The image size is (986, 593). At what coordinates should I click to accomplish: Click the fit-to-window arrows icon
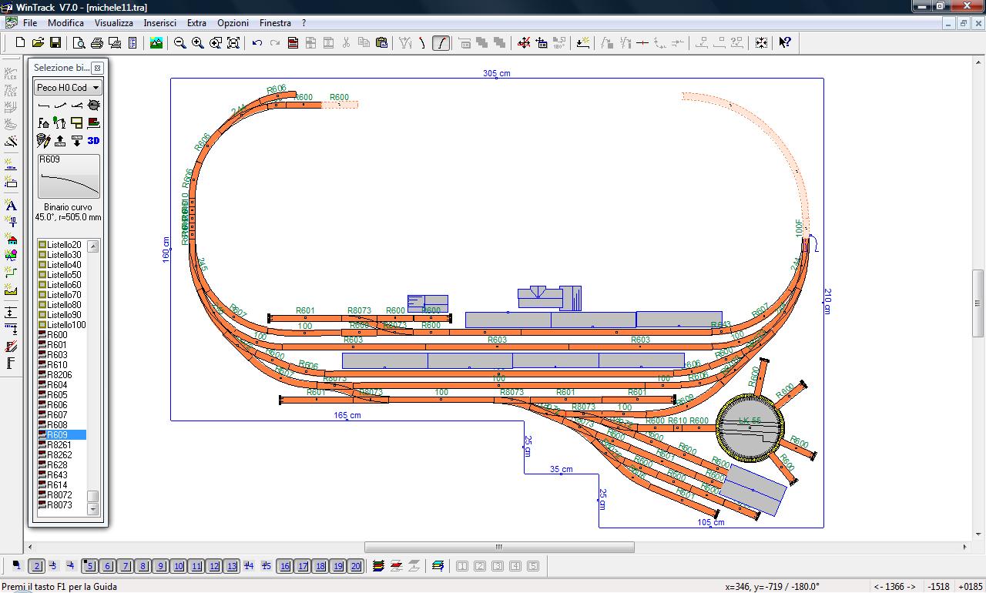[761, 43]
